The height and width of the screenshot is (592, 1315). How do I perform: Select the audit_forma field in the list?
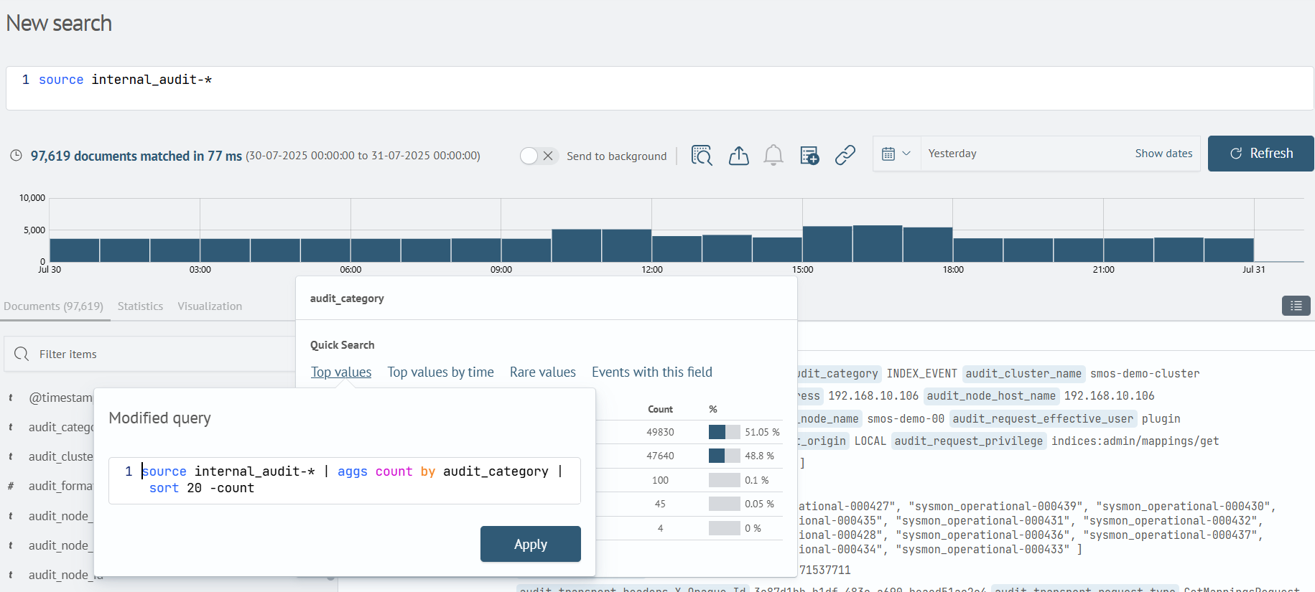61,486
